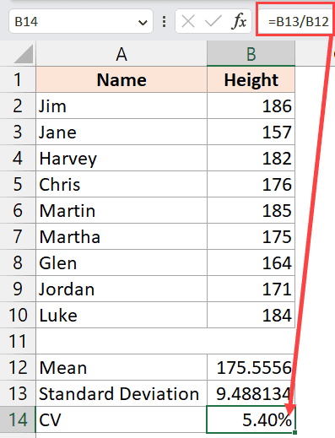Open the Name Box dropdown arrow

[143, 22]
